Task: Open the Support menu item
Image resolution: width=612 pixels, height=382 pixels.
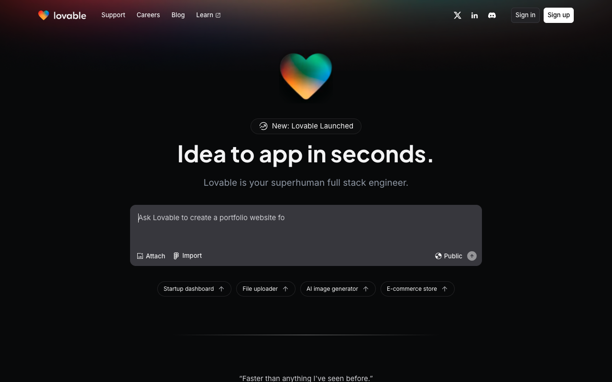Action: [113, 15]
